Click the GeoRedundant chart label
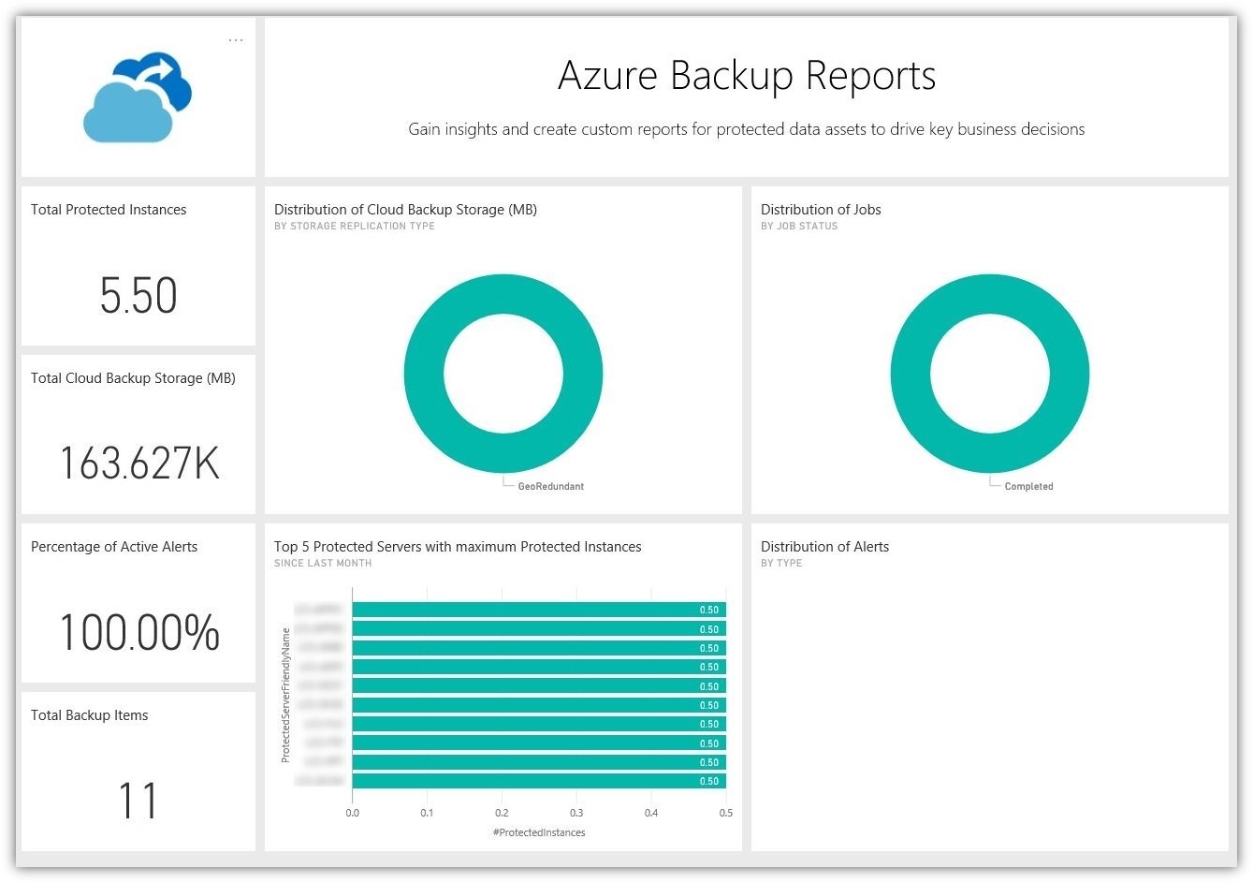This screenshot has width=1253, height=883. pyautogui.click(x=551, y=487)
